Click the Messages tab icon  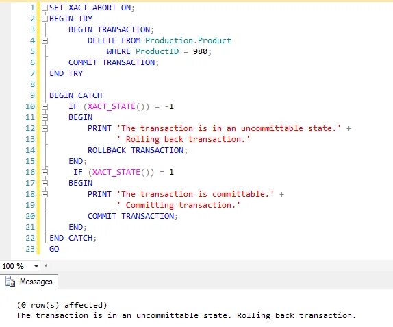(x=10, y=282)
